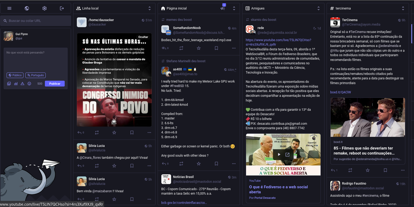This screenshot has height=207, width=414.
Task: Boost SomeRandomNoob's post
Action: [181, 48]
